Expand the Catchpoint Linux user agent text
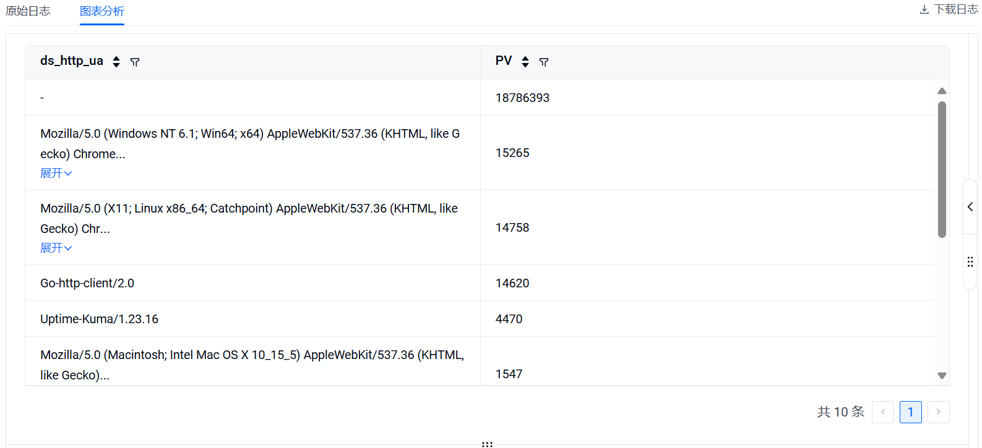The height and width of the screenshot is (448, 982). [x=56, y=248]
